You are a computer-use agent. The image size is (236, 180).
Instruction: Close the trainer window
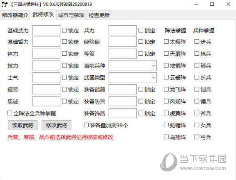pyautogui.click(x=228, y=4)
